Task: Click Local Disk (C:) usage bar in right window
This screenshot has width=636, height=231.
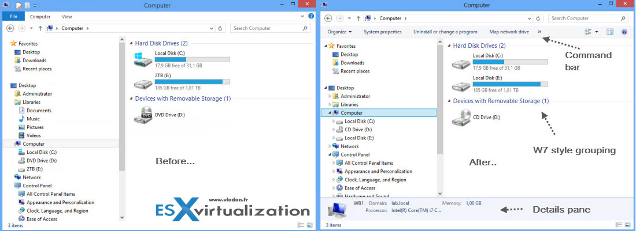Action: tap(511, 62)
